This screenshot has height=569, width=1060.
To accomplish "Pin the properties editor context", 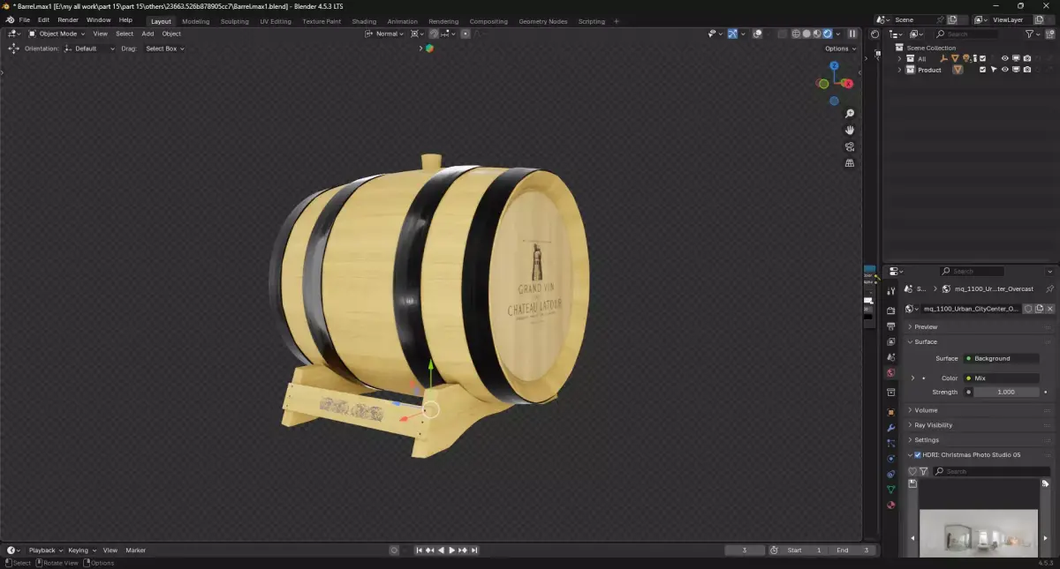I will pyautogui.click(x=1049, y=288).
